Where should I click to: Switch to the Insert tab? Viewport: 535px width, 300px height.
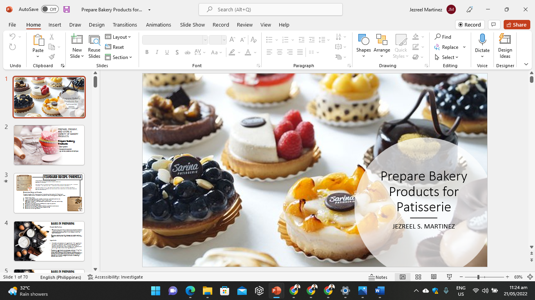[55, 25]
